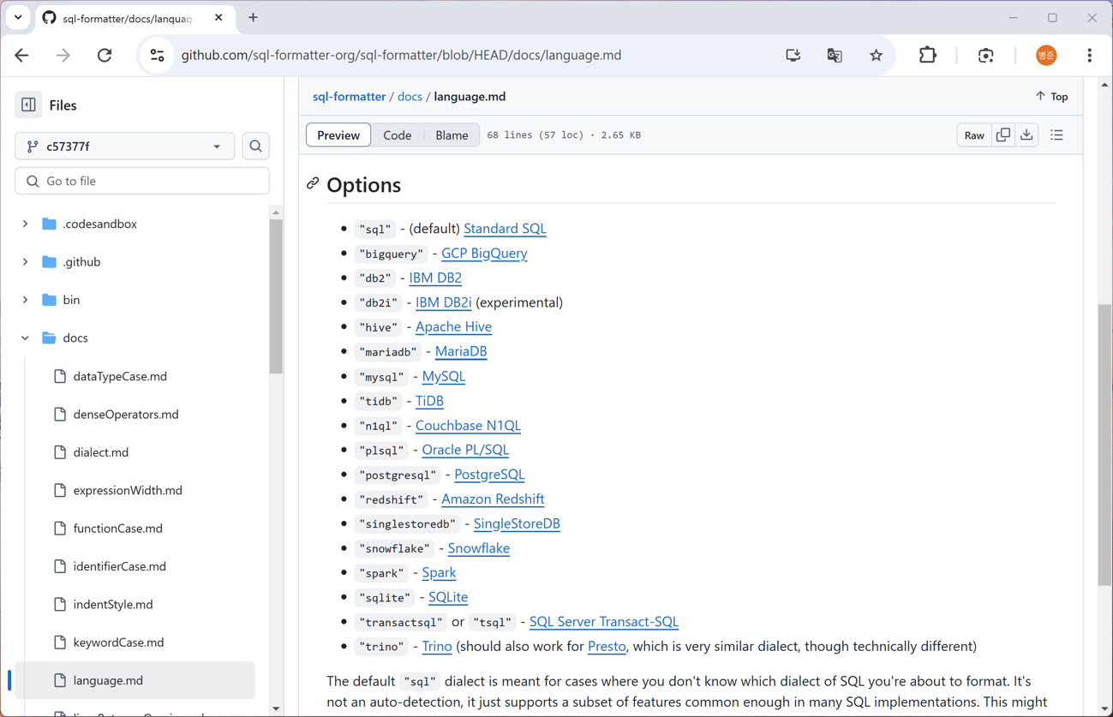Follow the Presto link

point(607,647)
